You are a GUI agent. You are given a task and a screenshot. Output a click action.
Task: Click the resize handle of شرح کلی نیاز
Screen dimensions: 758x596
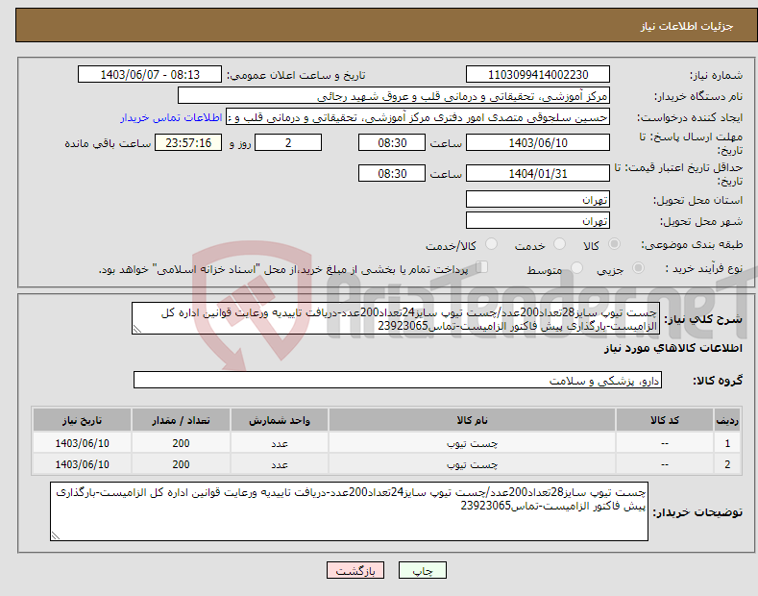click(137, 330)
